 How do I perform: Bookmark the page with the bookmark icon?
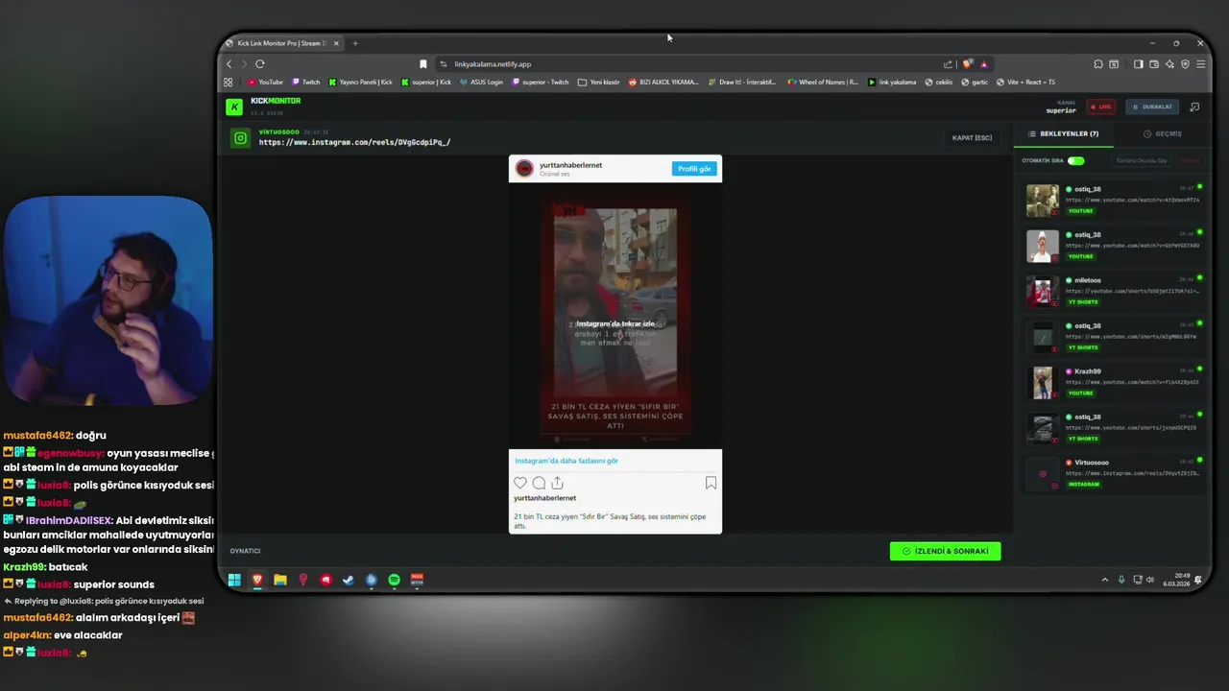(x=422, y=64)
